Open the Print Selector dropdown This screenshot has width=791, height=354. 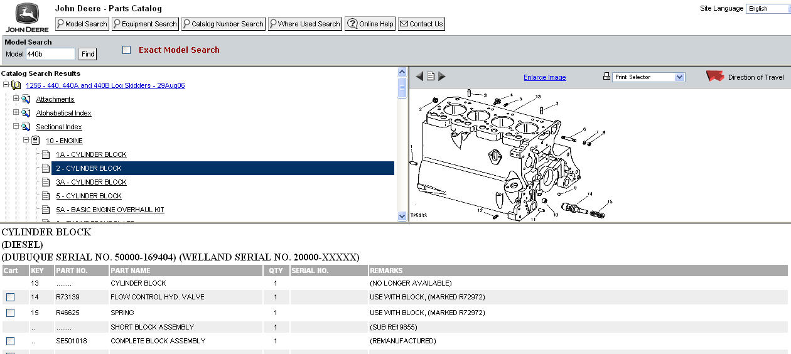pos(679,77)
